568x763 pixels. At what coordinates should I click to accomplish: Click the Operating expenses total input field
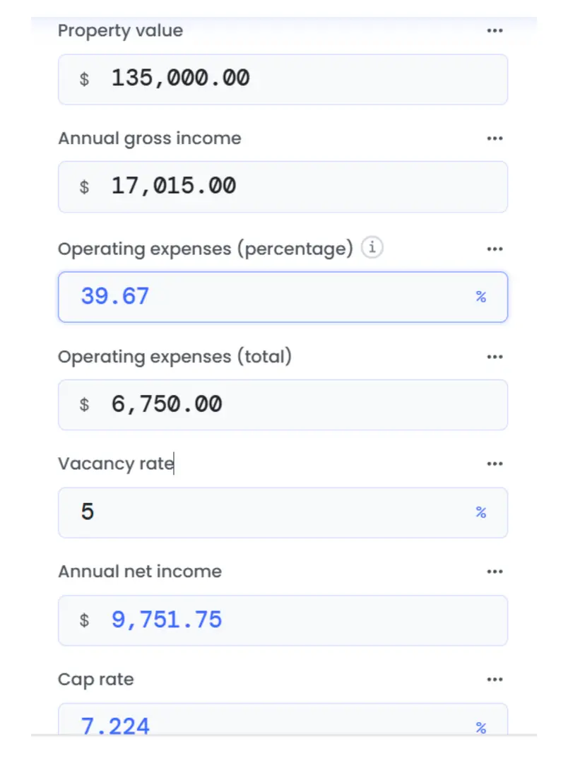click(x=283, y=405)
